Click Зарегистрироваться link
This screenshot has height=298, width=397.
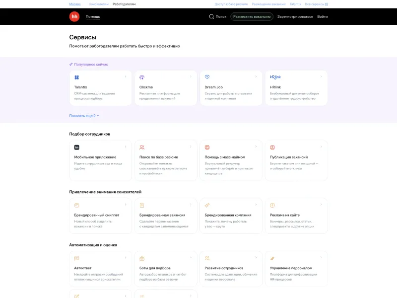click(x=295, y=16)
